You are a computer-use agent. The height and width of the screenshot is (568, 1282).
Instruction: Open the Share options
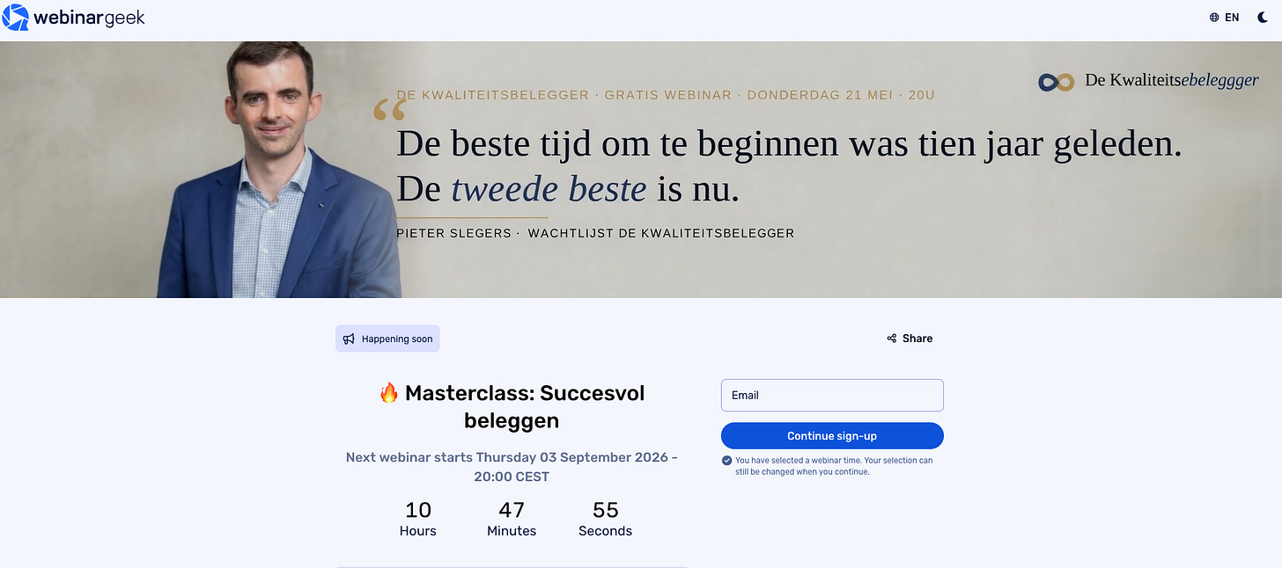(x=910, y=339)
